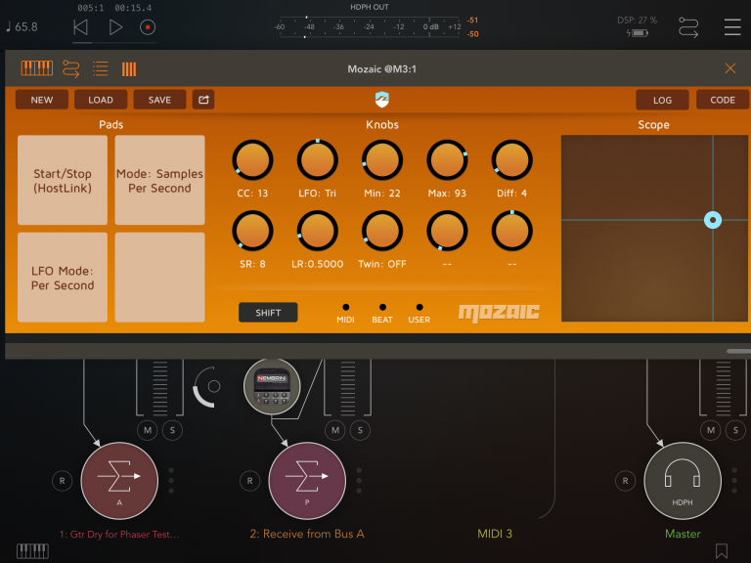The image size is (751, 563).
Task: Start playback with the play button
Action: click(115, 27)
